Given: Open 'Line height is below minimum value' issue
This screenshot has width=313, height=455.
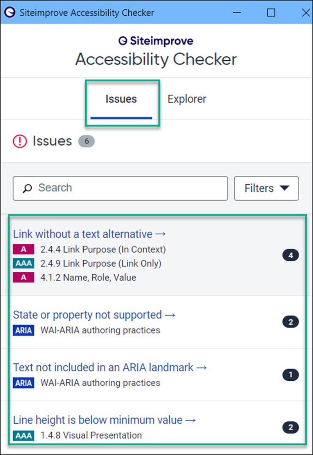Looking at the screenshot, I should (x=104, y=420).
